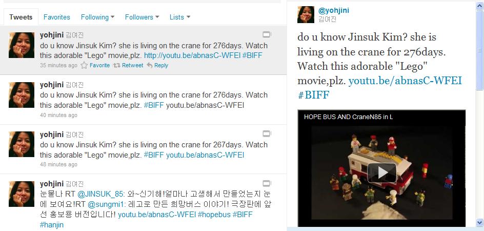
Task: Click yohjini avatar in the detail pane
Action: click(306, 14)
